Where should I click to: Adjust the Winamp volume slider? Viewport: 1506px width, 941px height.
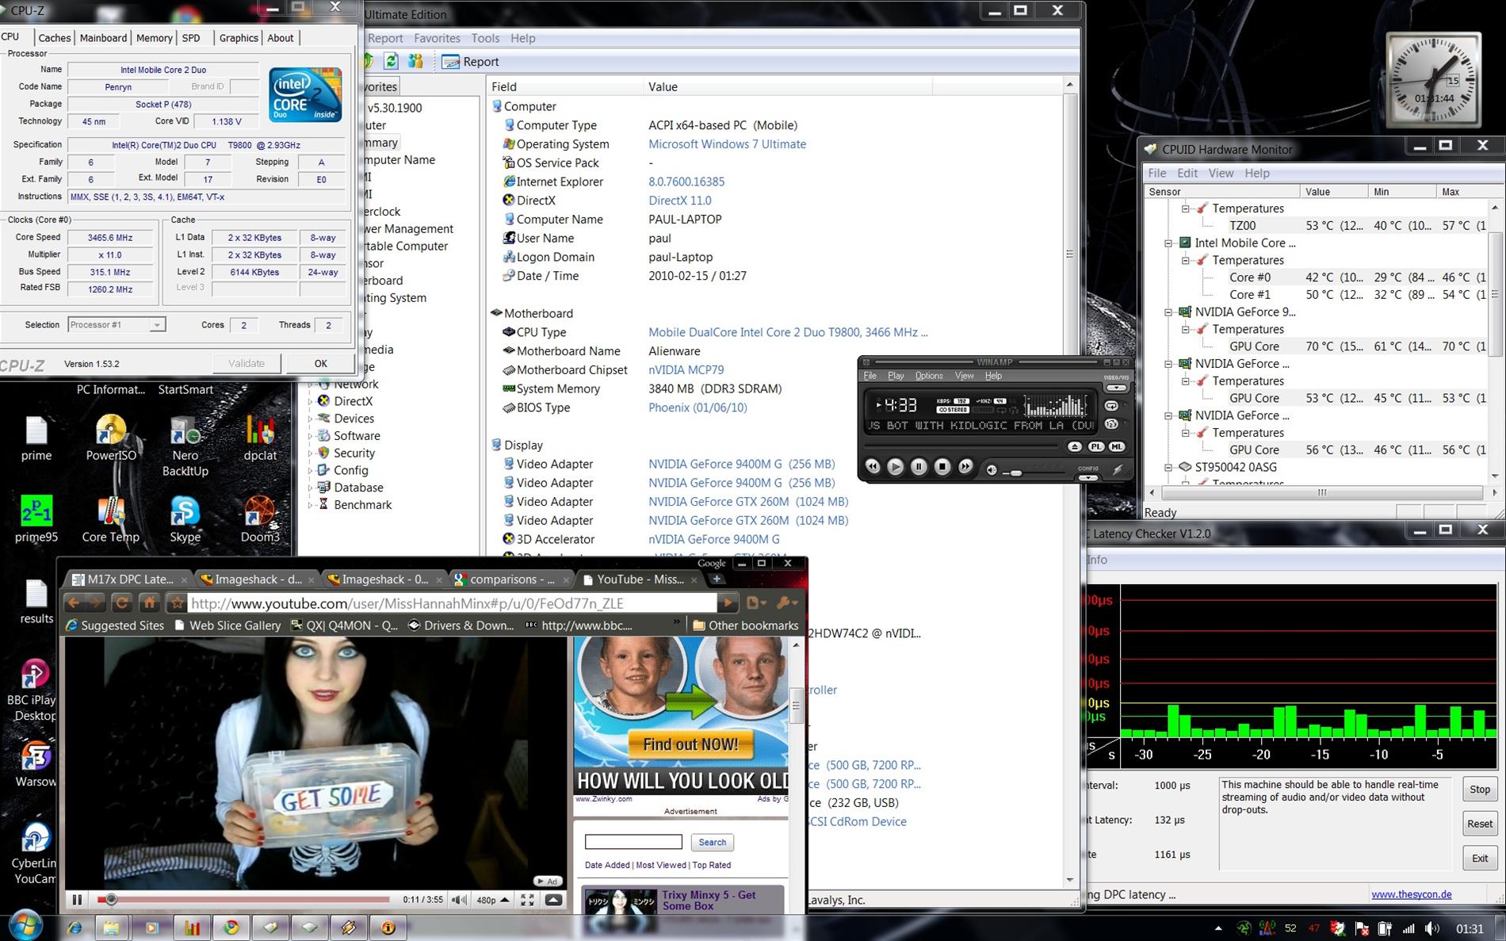[x=1015, y=472]
